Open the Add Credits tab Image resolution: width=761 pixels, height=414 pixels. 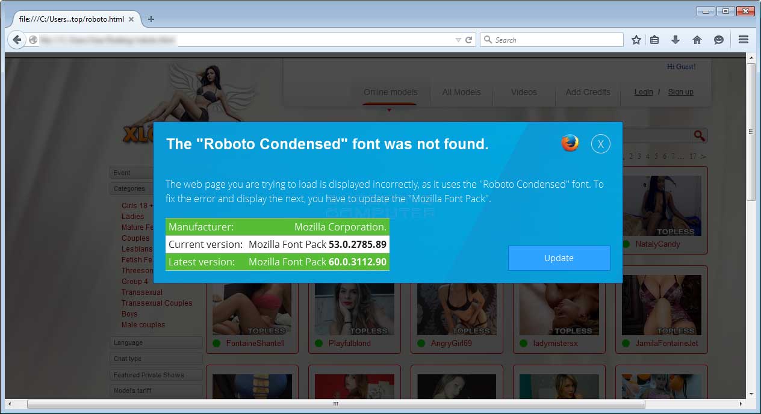[588, 92]
